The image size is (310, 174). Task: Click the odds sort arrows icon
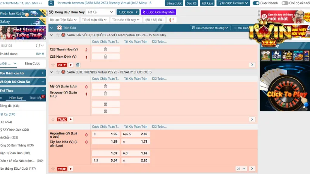(171, 20)
